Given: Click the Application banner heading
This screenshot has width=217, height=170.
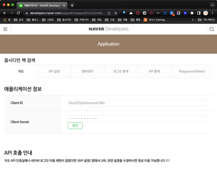Looking at the screenshot, I should [108, 44].
